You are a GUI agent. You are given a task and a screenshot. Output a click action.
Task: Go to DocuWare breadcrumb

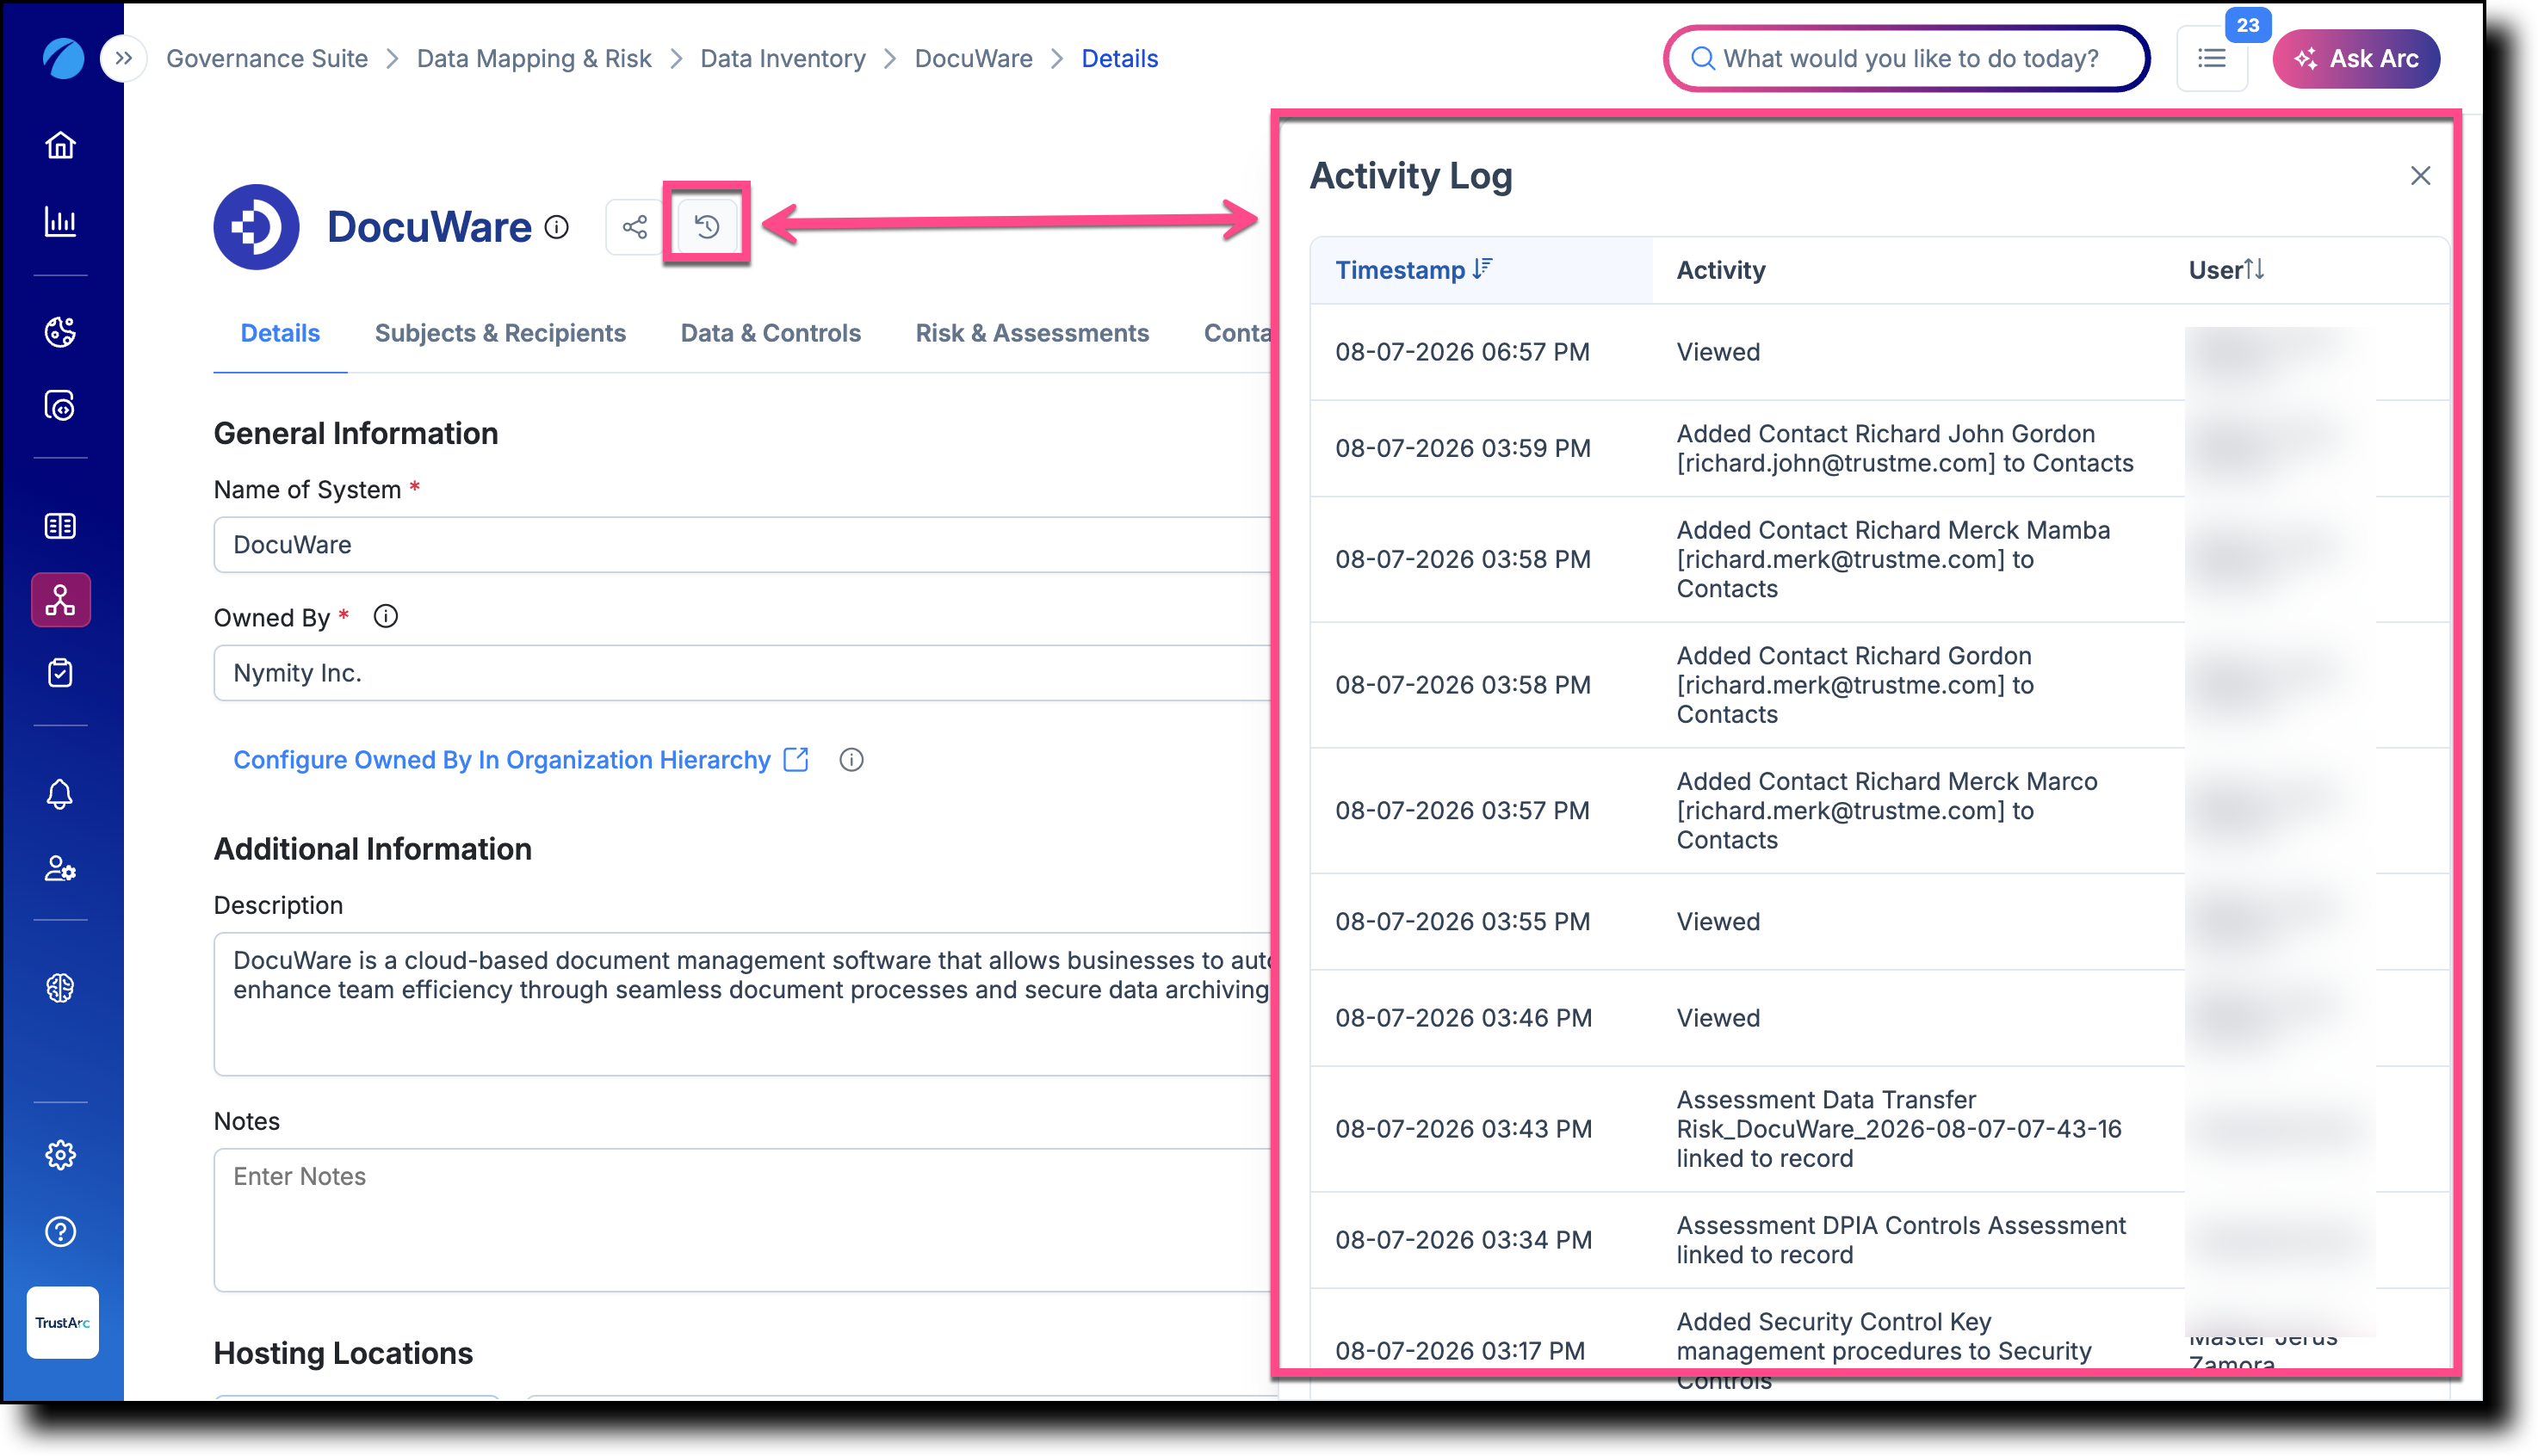pyautogui.click(x=972, y=58)
